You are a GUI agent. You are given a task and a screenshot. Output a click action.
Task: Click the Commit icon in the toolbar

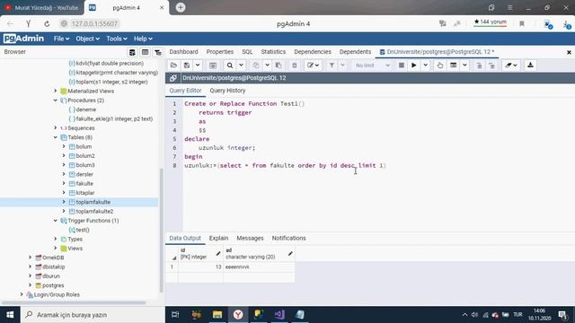[479, 65]
